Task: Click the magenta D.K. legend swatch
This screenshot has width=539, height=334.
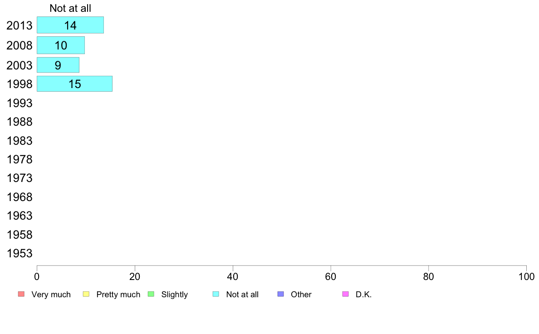Action: tap(345, 294)
